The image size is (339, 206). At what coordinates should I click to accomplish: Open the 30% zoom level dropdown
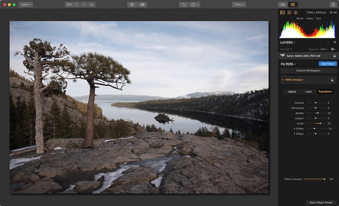(x=72, y=4)
